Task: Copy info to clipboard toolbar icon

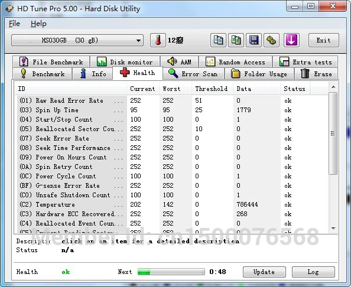Action: (x=218, y=40)
